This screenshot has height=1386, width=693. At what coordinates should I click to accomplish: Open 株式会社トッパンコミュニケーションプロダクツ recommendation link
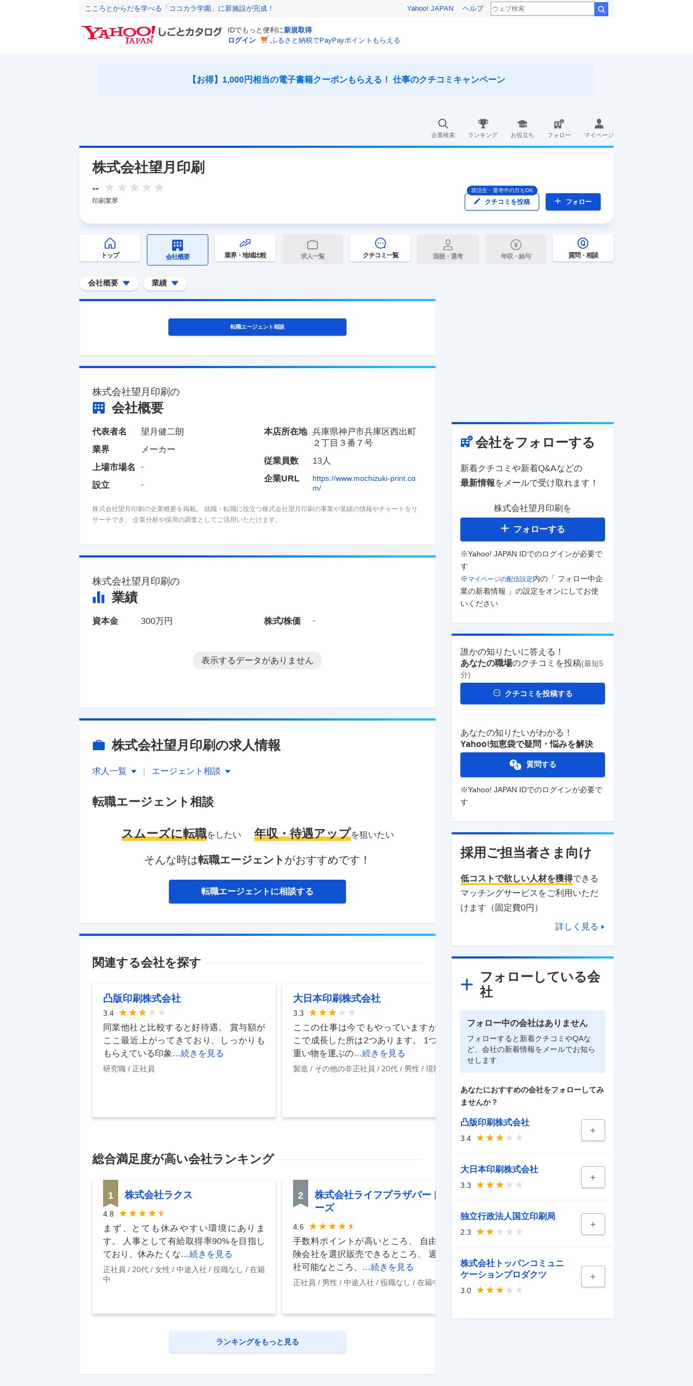click(512, 1269)
